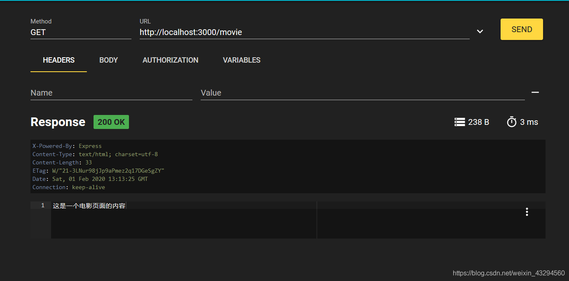This screenshot has width=569, height=281.
Task: Click the response time stopwatch icon
Action: click(512, 122)
